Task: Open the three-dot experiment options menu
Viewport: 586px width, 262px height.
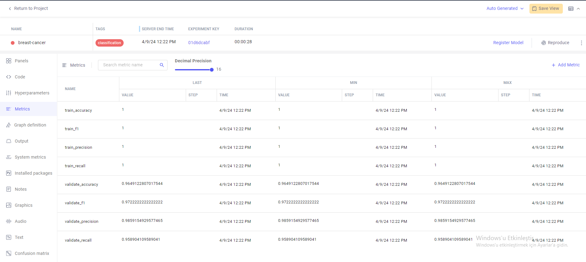Action: pos(581,43)
